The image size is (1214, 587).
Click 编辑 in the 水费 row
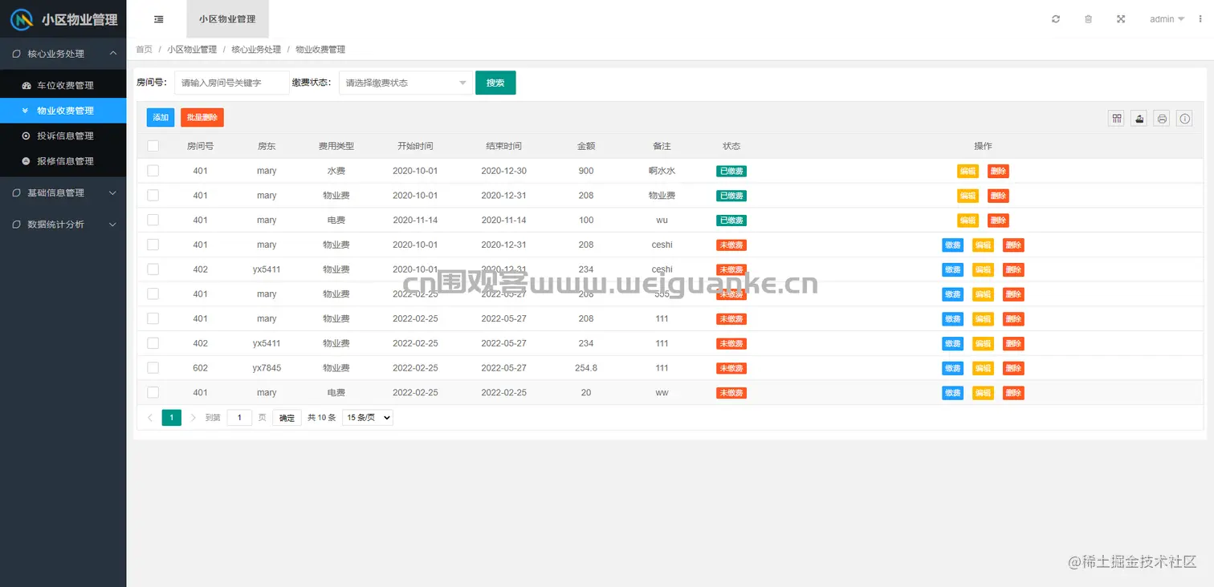pyautogui.click(x=968, y=171)
